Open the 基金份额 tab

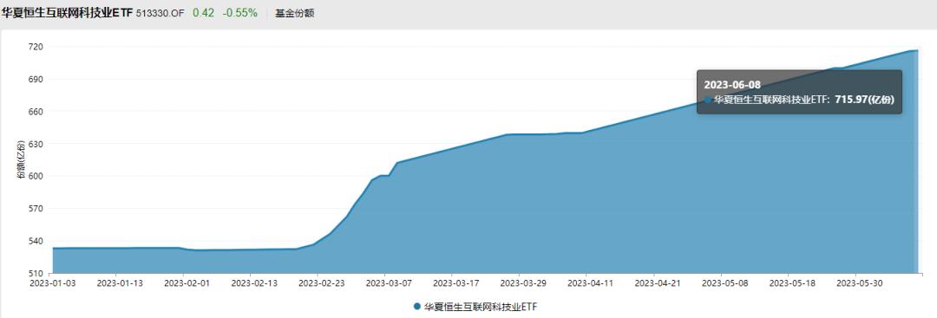(x=295, y=12)
